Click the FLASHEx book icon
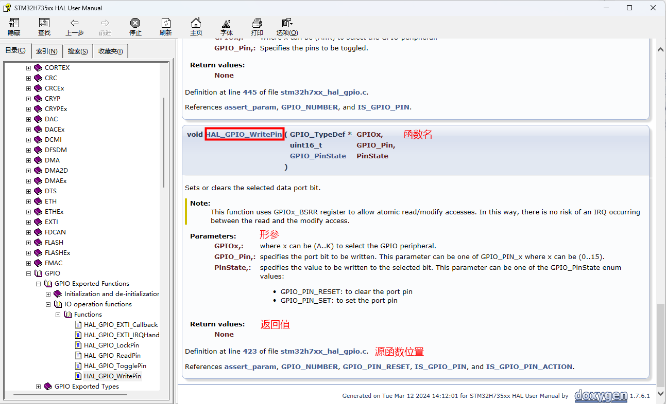 coord(38,253)
